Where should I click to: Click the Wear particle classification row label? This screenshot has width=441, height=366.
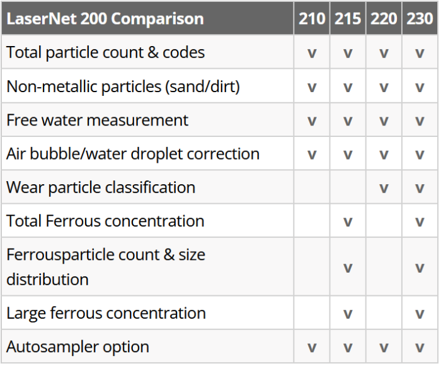point(101,187)
